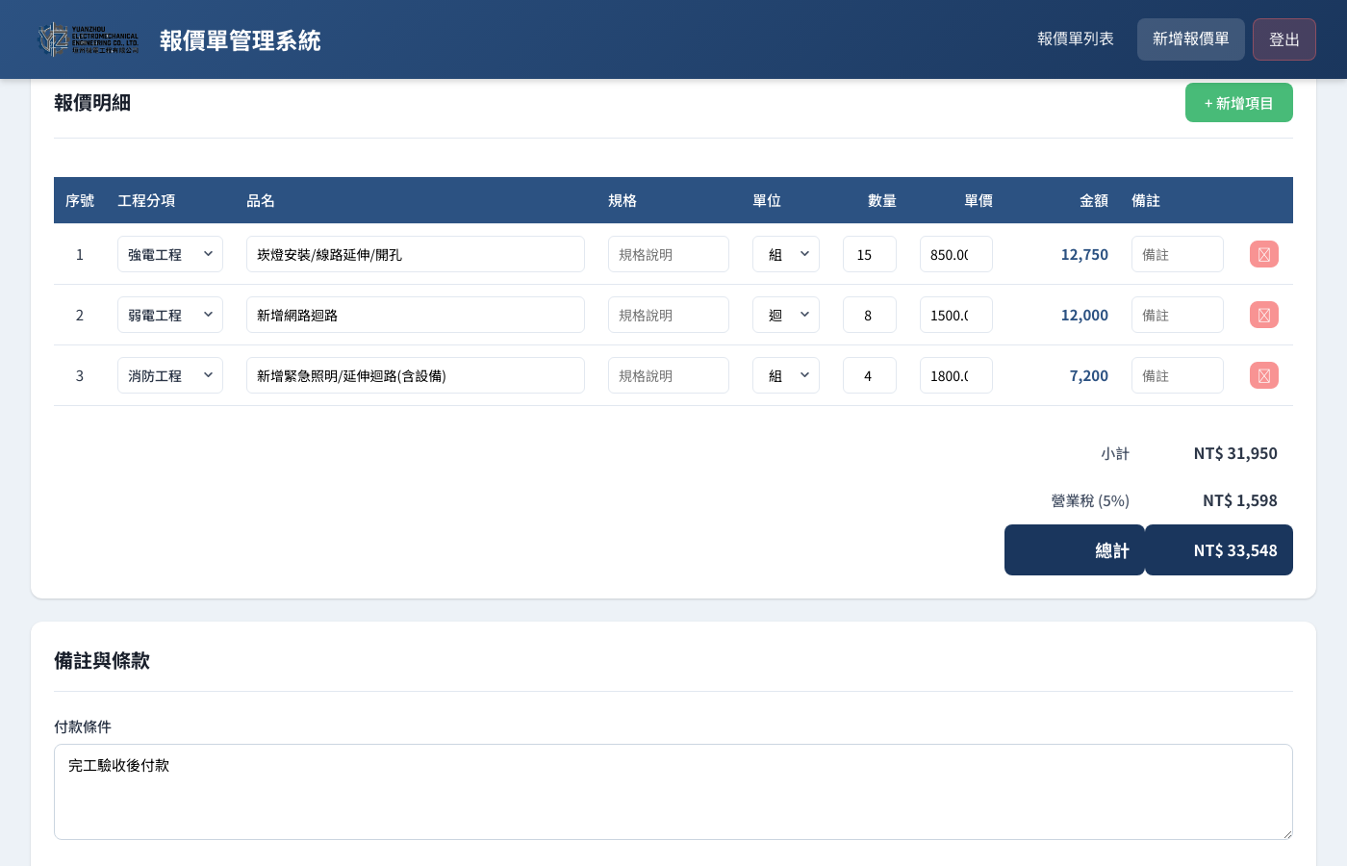
Task: Select 新增報價單 in the top navigation
Action: [1191, 39]
